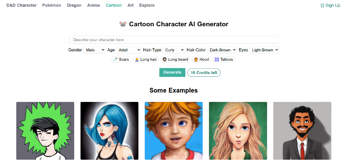Screen dimensions: 348x166
Task: Open the Anime generator page
Action: (x=93, y=5)
